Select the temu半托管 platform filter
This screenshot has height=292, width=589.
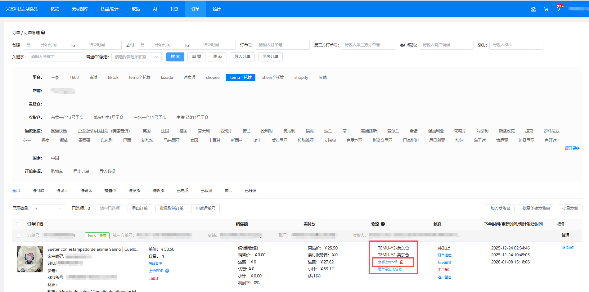coord(241,78)
